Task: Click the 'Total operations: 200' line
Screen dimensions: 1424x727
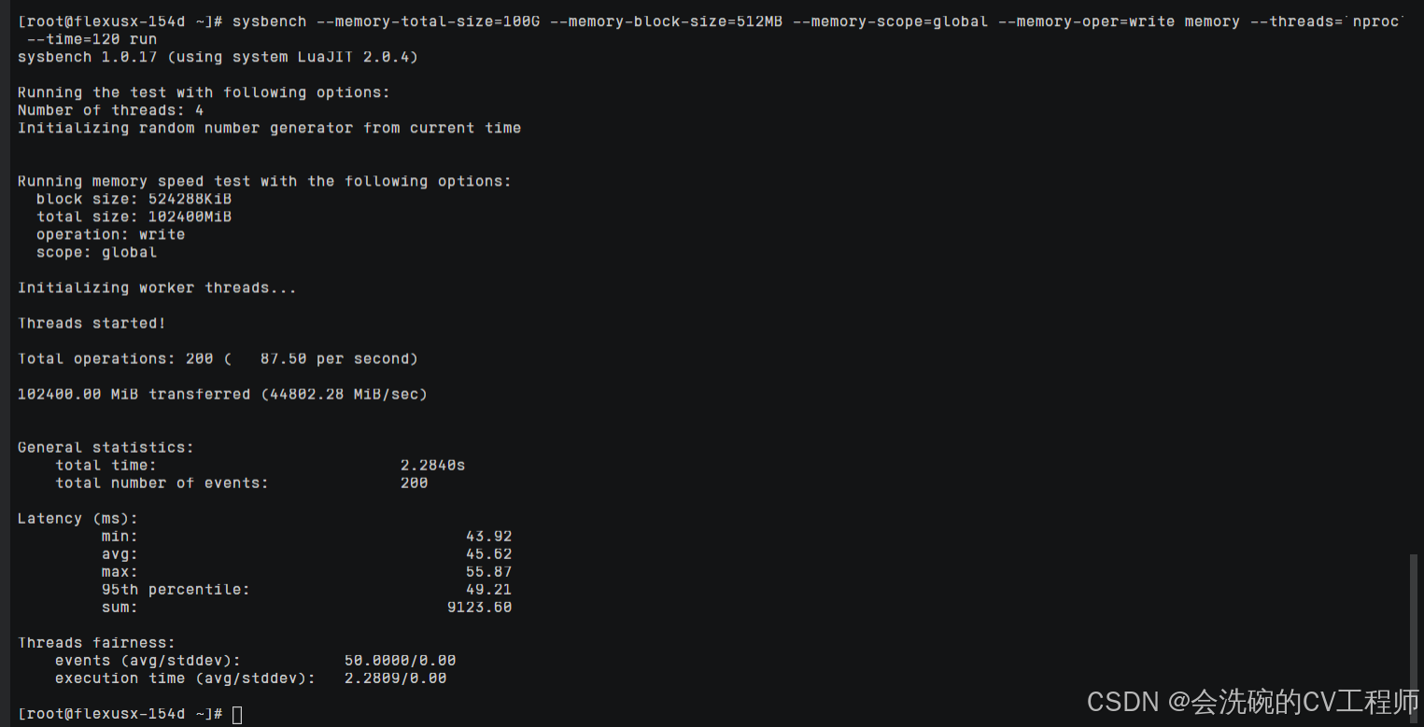Action: [x=218, y=358]
